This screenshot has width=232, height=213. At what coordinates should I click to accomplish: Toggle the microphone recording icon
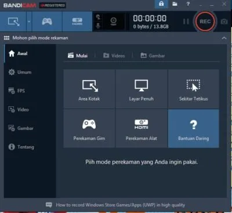pos(98,26)
